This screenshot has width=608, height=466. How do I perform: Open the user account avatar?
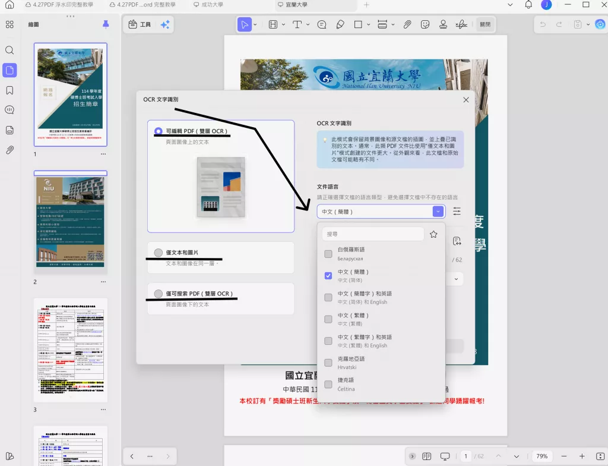[x=546, y=5]
